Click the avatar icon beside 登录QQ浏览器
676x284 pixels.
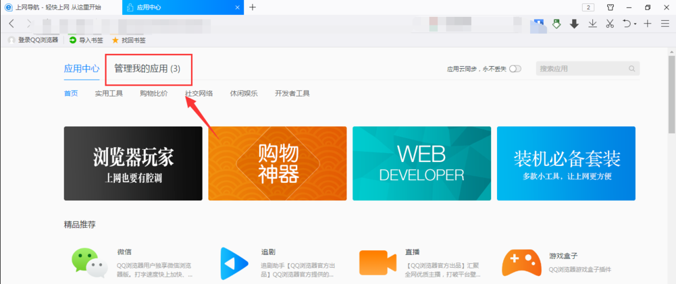click(x=11, y=40)
